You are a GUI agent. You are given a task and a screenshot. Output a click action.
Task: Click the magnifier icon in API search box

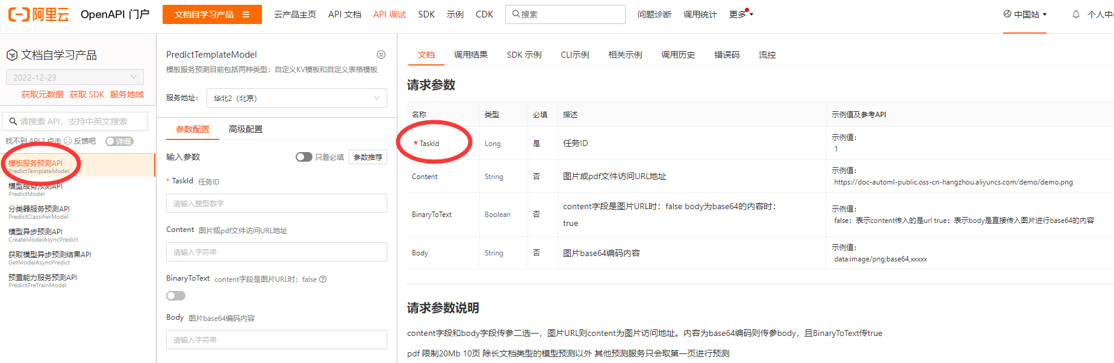click(13, 121)
